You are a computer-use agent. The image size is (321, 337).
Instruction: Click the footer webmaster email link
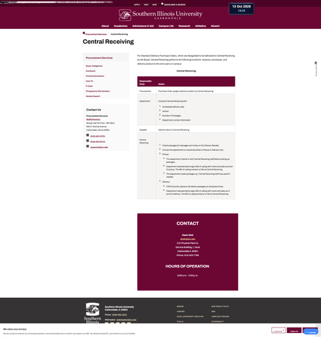point(127,319)
